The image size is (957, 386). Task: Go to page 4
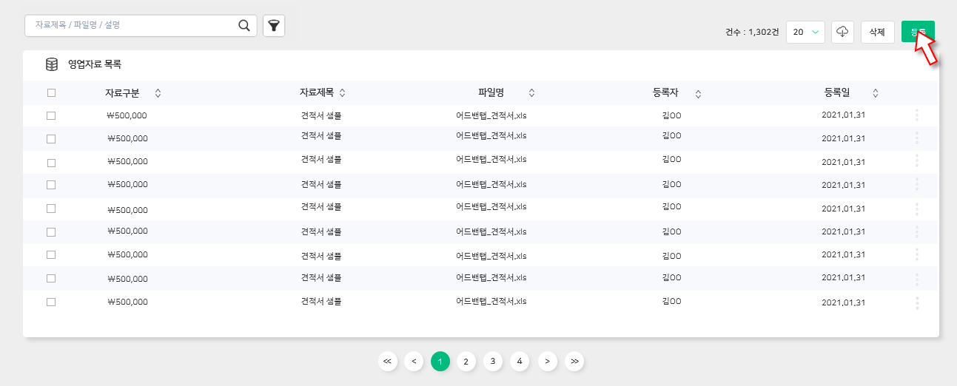[x=520, y=361]
